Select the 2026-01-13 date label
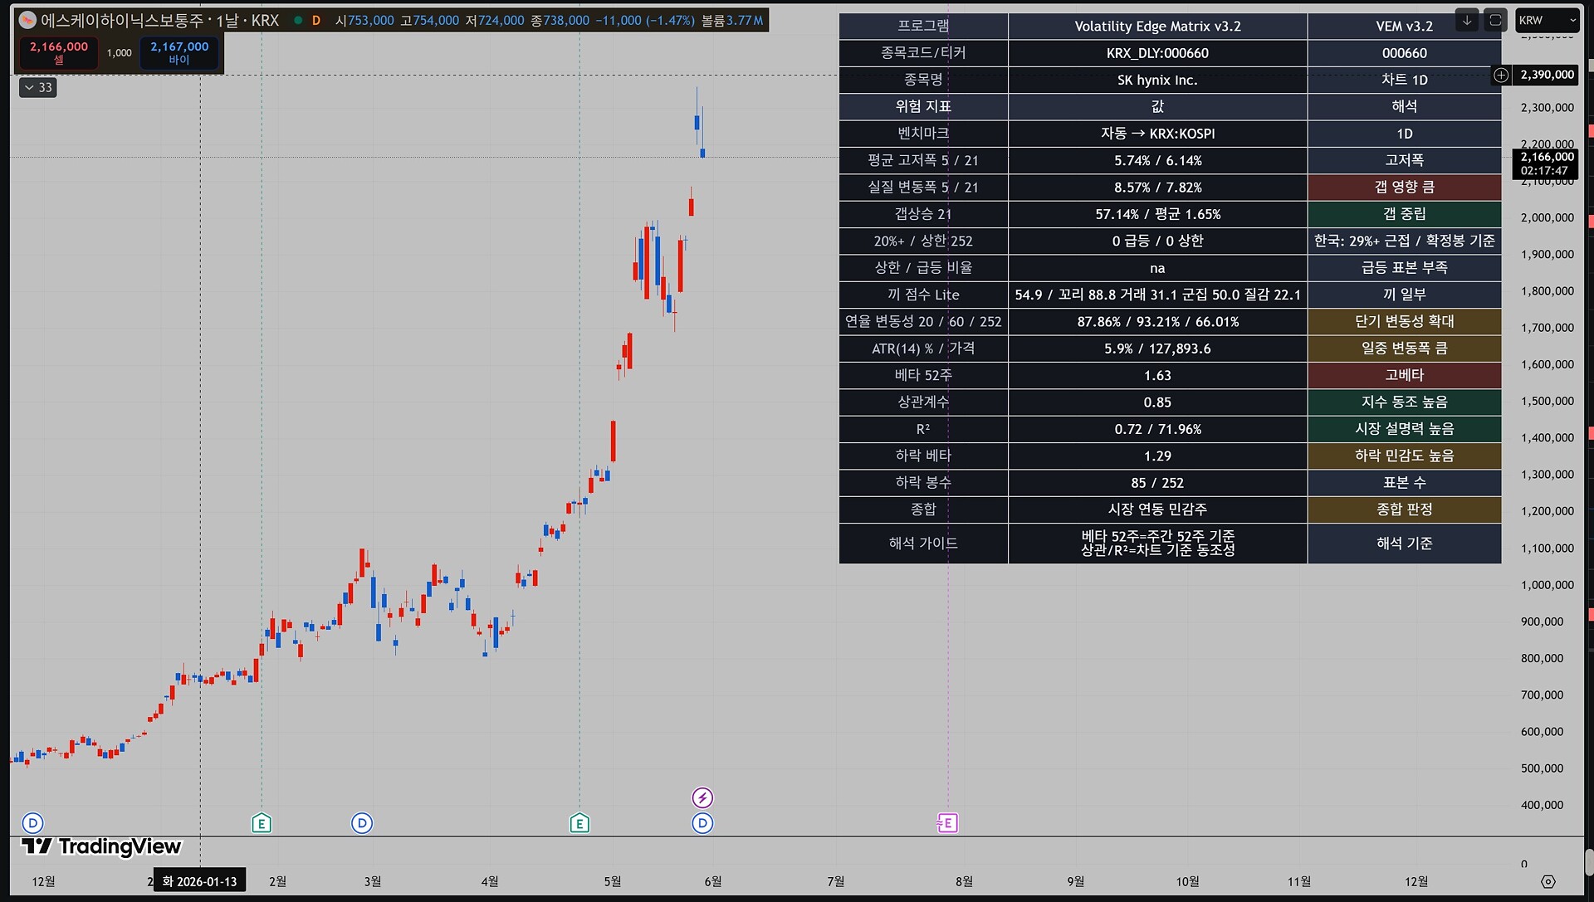Screen dimensions: 1594x902 [x=200, y=881]
